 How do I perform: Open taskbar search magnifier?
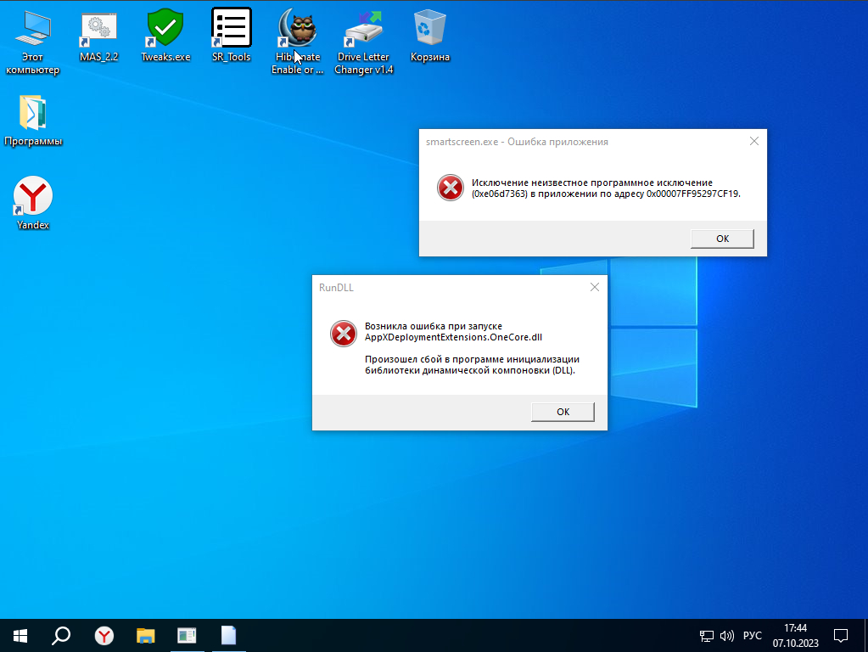pos(61,635)
